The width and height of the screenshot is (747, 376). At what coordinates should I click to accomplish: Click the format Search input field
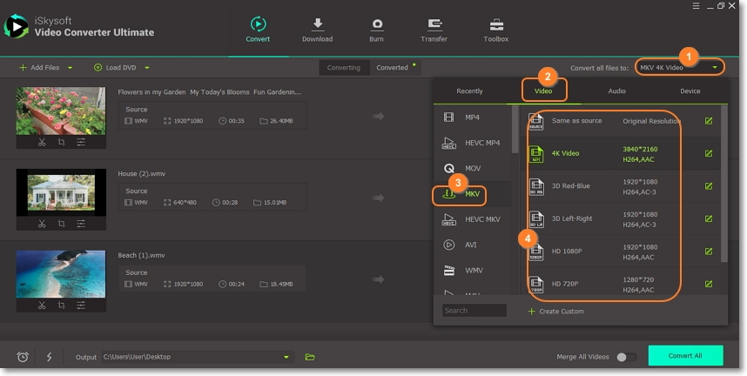pyautogui.click(x=474, y=311)
